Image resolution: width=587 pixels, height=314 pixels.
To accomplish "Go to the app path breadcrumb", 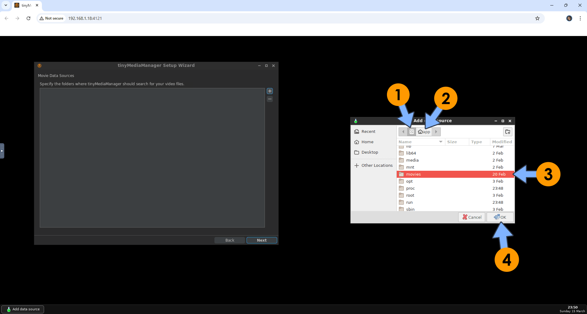I will click(424, 132).
